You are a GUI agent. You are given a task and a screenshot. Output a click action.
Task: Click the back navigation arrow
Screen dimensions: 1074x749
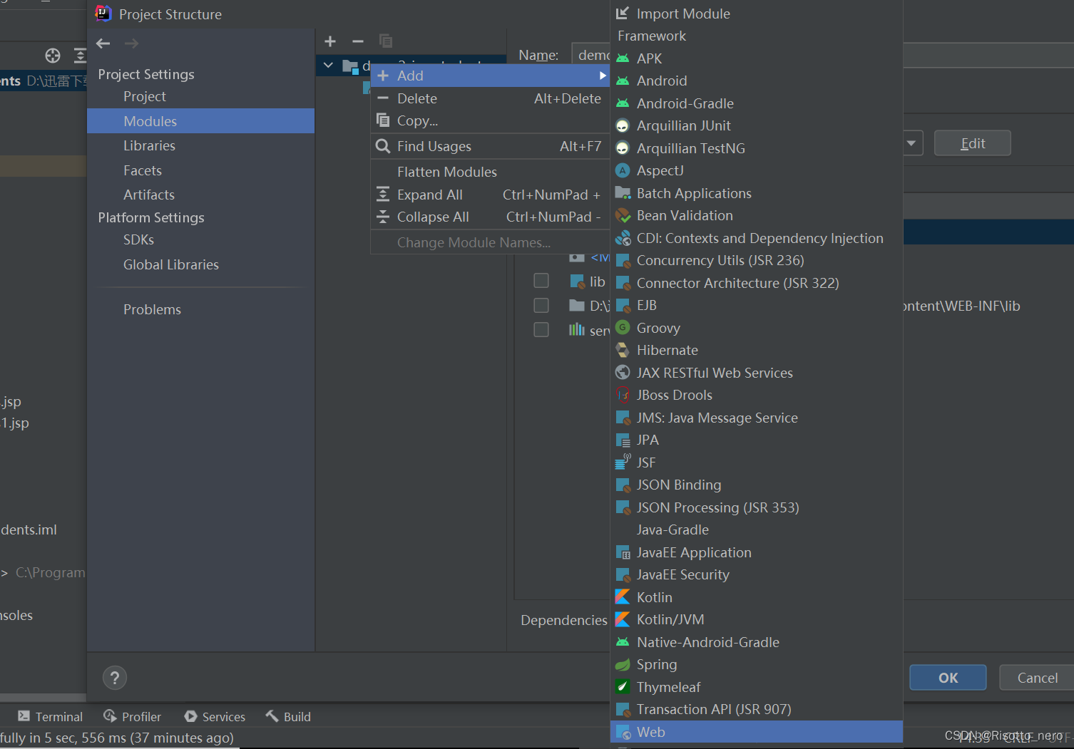(x=103, y=43)
